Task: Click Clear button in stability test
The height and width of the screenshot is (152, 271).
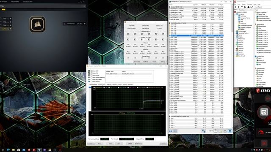Action: tap(110, 144)
